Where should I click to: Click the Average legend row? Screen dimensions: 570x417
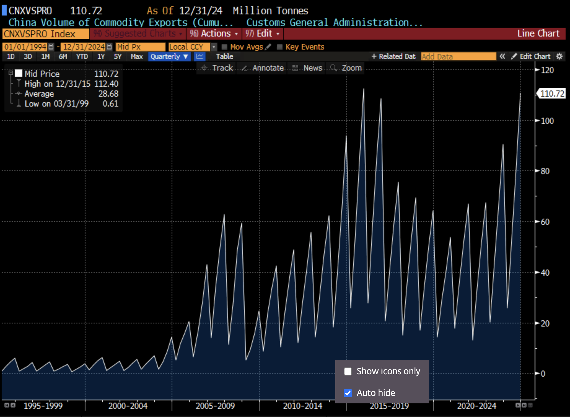pos(72,94)
